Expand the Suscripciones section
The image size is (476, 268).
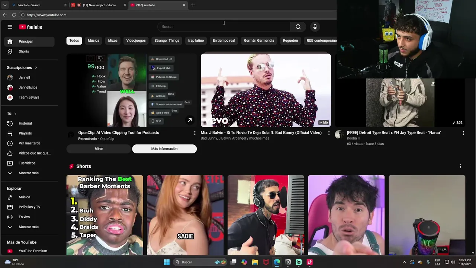(22, 68)
